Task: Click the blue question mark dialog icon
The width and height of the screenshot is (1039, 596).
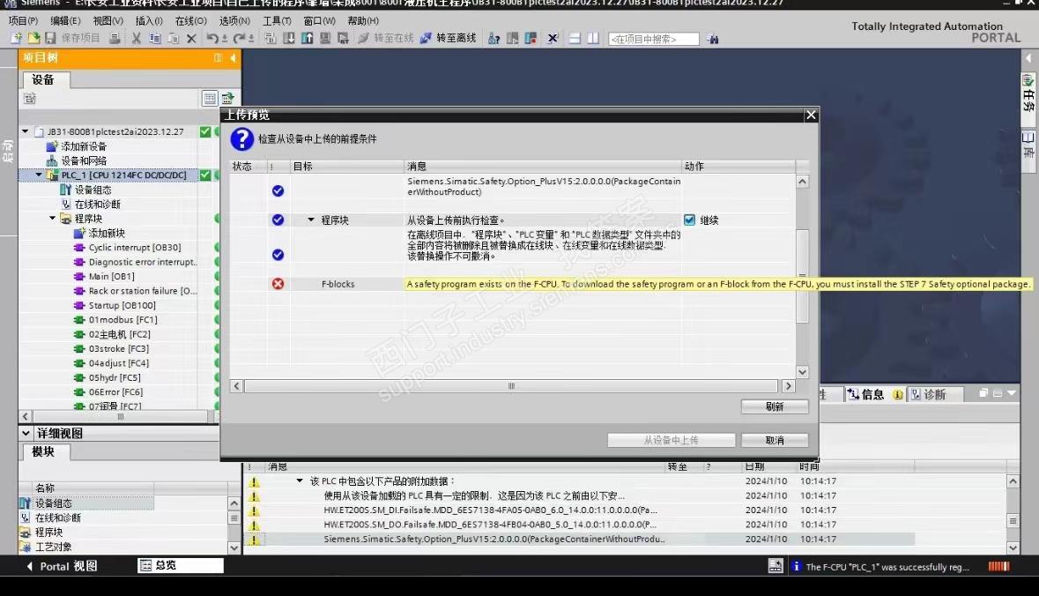Action: coord(241,139)
